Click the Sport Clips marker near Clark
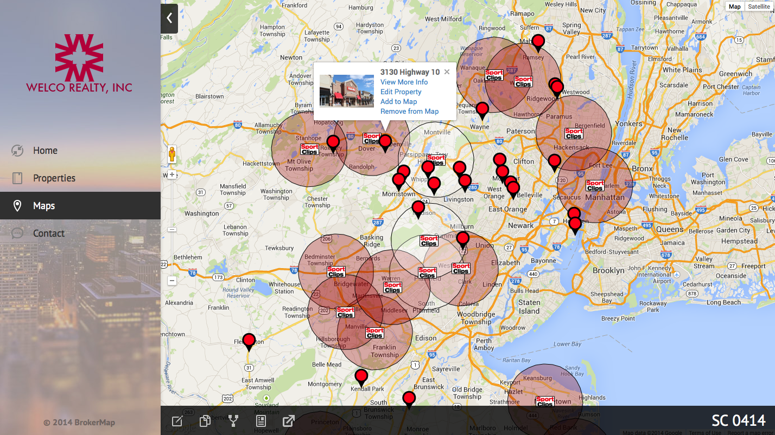The width and height of the screenshot is (775, 435). tap(461, 268)
